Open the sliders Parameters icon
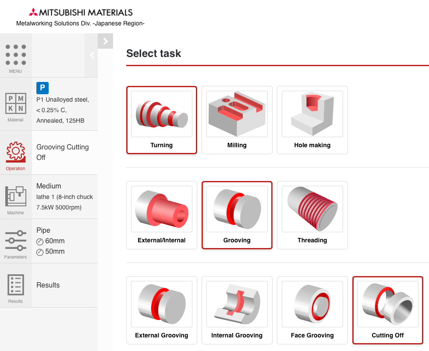Viewport: 429px width, 351px height. (16, 241)
